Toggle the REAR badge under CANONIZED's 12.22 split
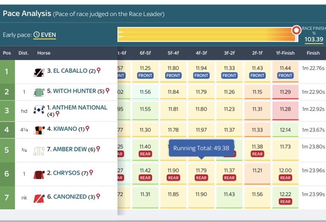Screen dimensions: 326x222 point(285,201)
